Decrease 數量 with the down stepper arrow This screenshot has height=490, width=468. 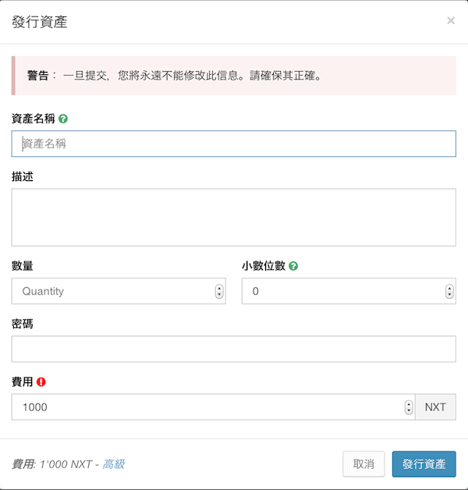pos(219,295)
